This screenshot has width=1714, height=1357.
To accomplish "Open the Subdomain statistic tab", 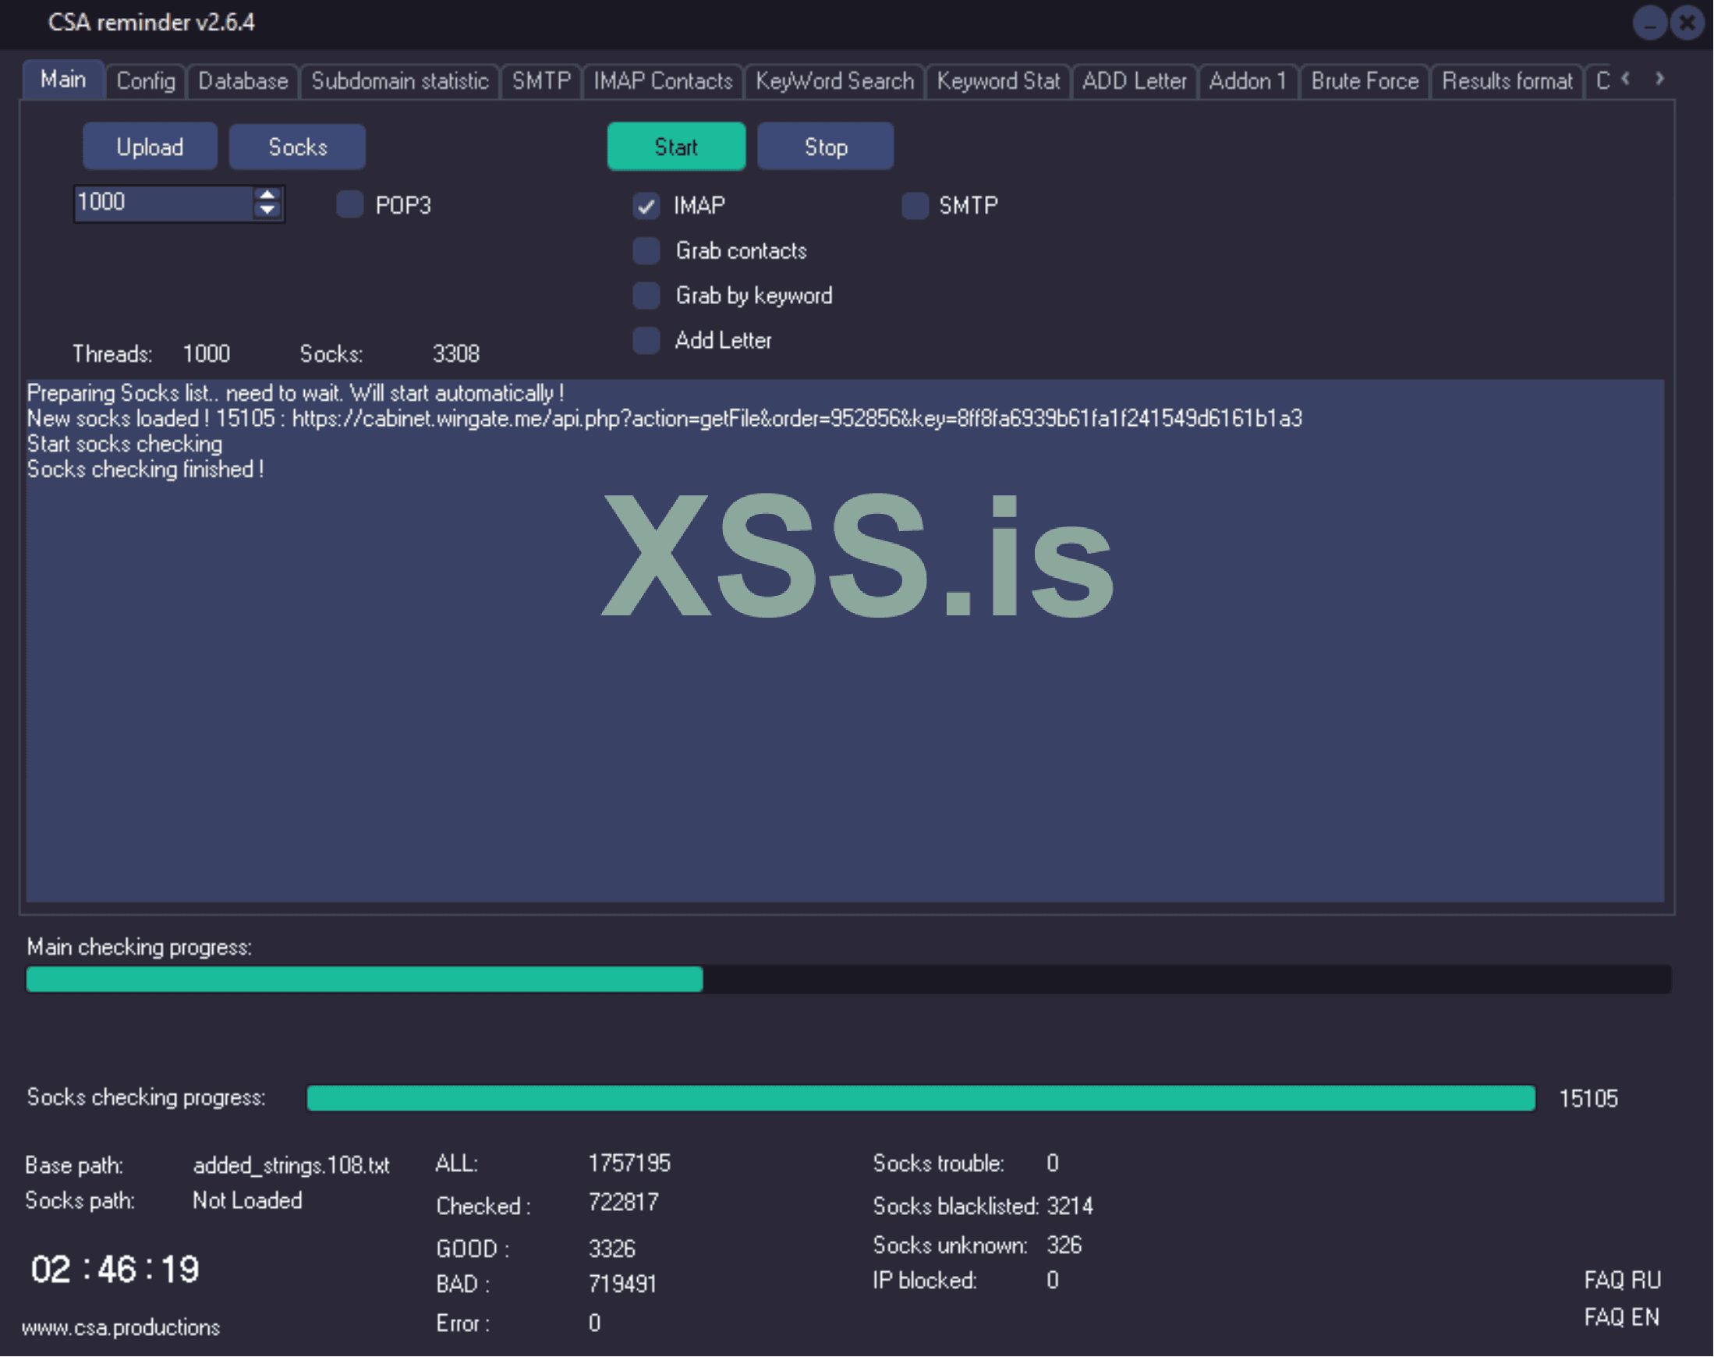I will [x=399, y=81].
